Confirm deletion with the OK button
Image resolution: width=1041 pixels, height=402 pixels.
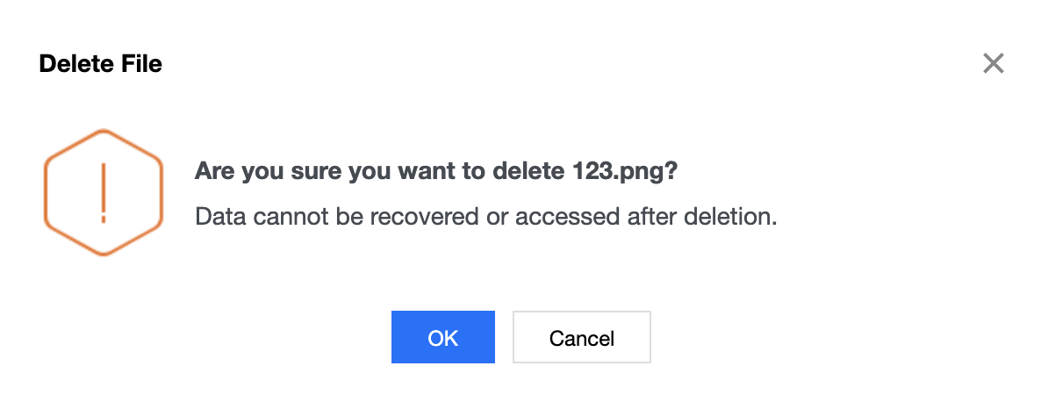click(x=442, y=337)
